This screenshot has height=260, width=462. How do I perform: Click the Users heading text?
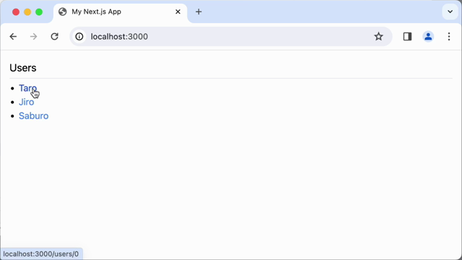coord(23,68)
